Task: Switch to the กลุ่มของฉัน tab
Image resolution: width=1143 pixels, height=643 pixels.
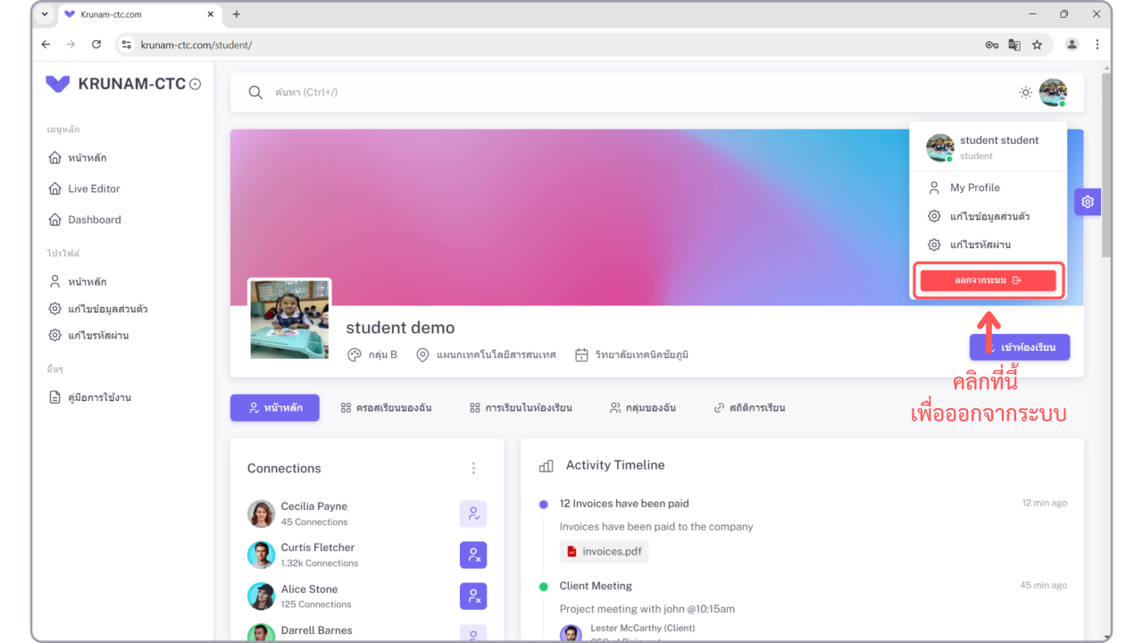Action: pos(642,408)
